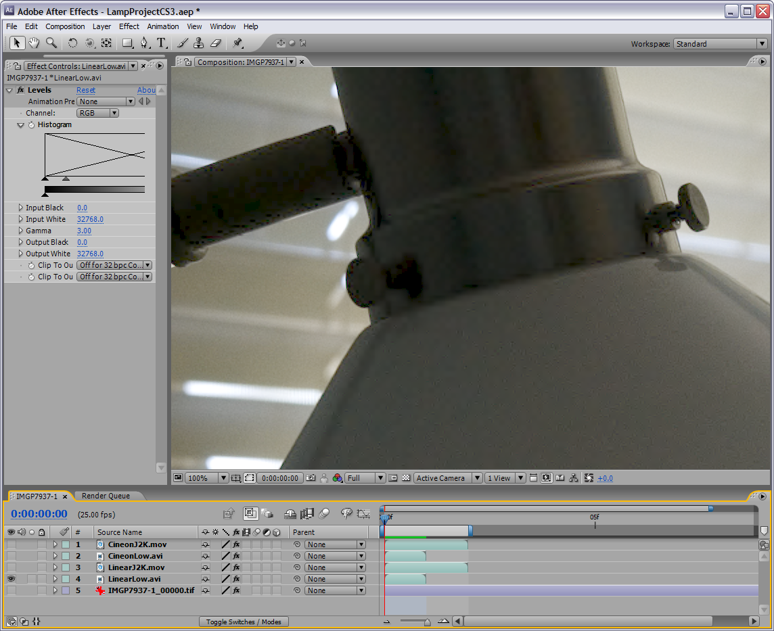The image size is (774, 631).
Task: Switch to the Render Queue tab
Action: coord(106,496)
